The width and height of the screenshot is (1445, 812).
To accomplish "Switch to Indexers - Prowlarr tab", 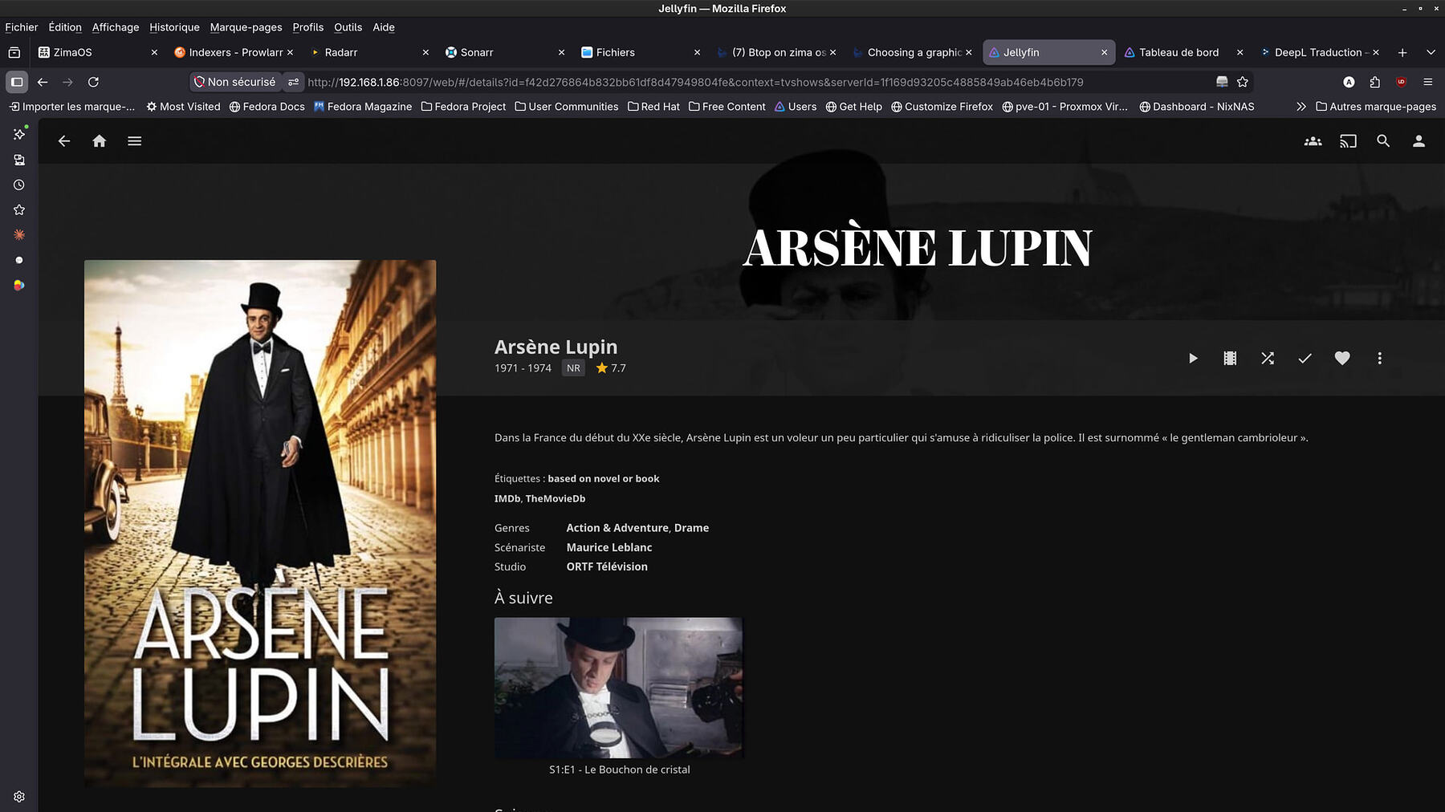I will pyautogui.click(x=233, y=52).
